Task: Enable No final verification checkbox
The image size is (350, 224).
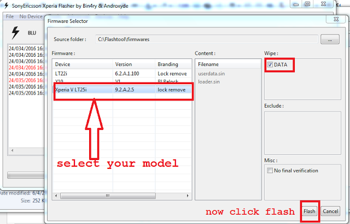Action: 270,170
